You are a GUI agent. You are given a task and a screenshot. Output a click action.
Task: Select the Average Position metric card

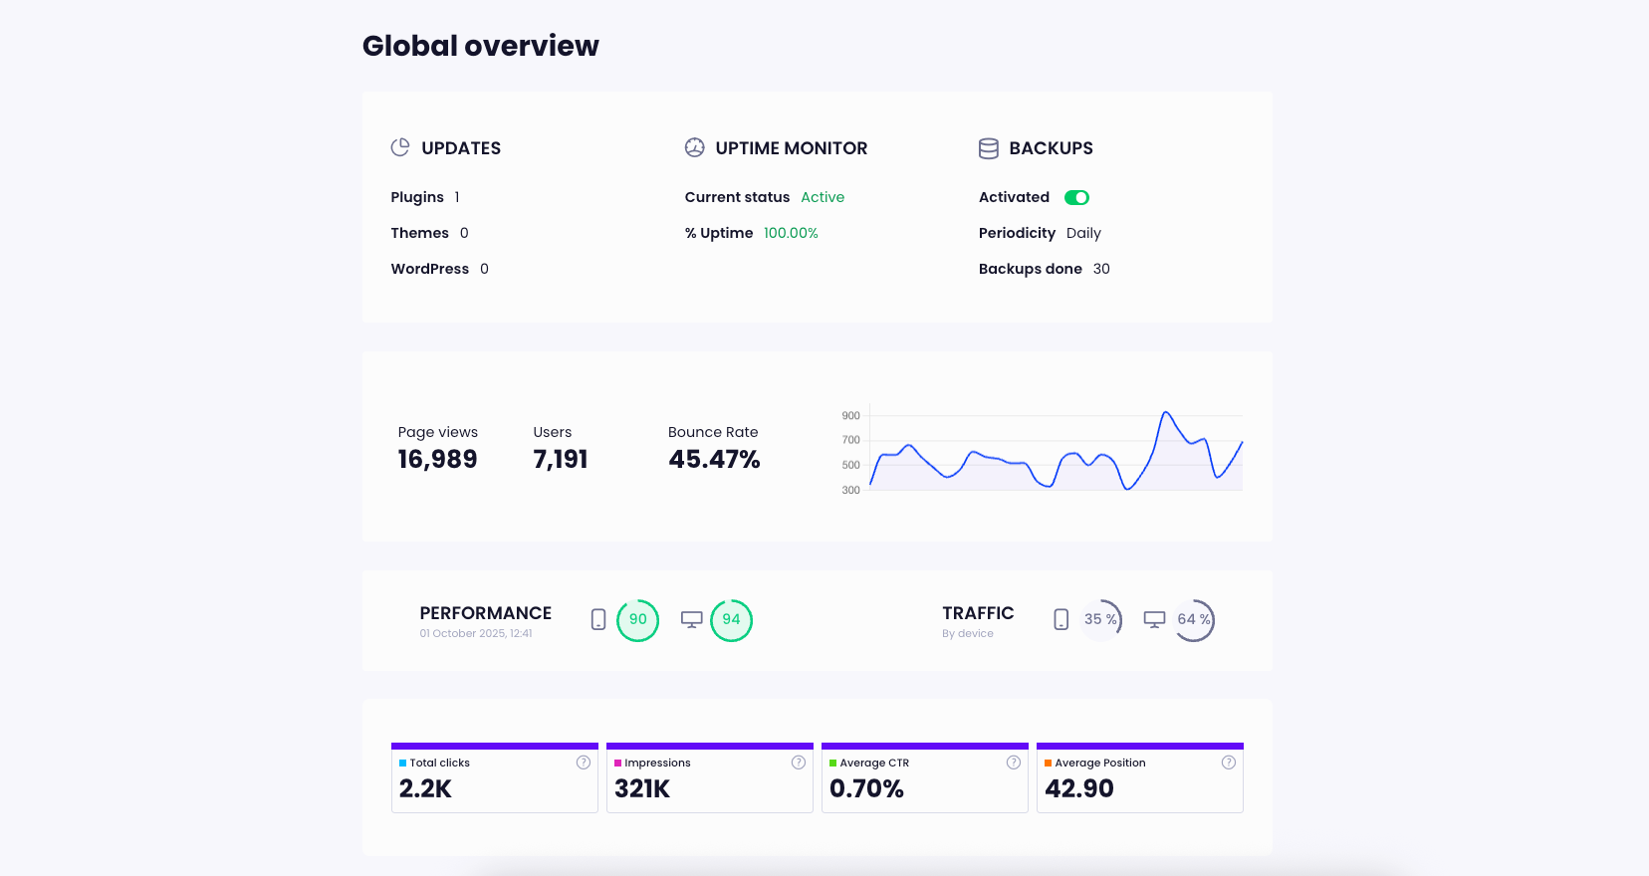click(1139, 780)
